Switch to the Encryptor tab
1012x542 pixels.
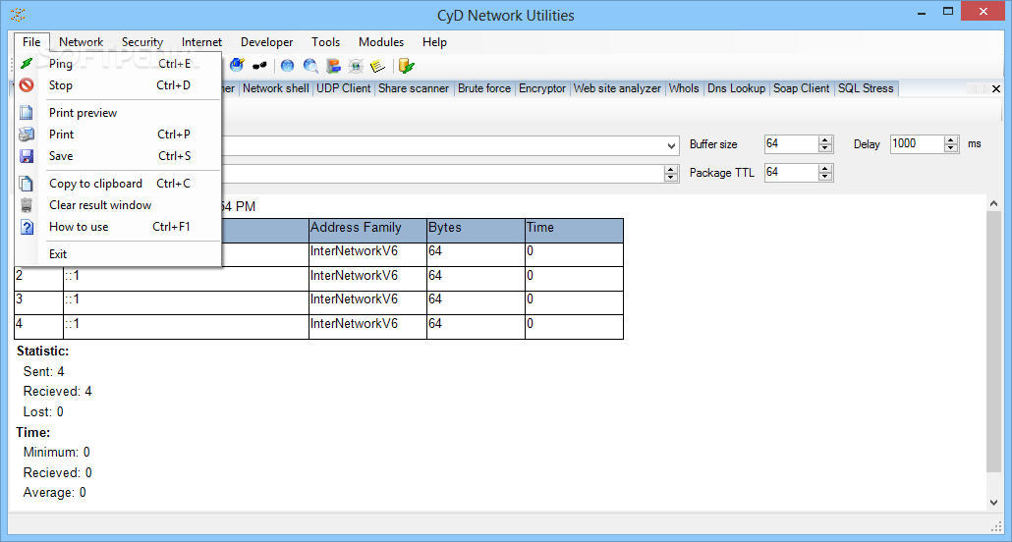tap(542, 88)
